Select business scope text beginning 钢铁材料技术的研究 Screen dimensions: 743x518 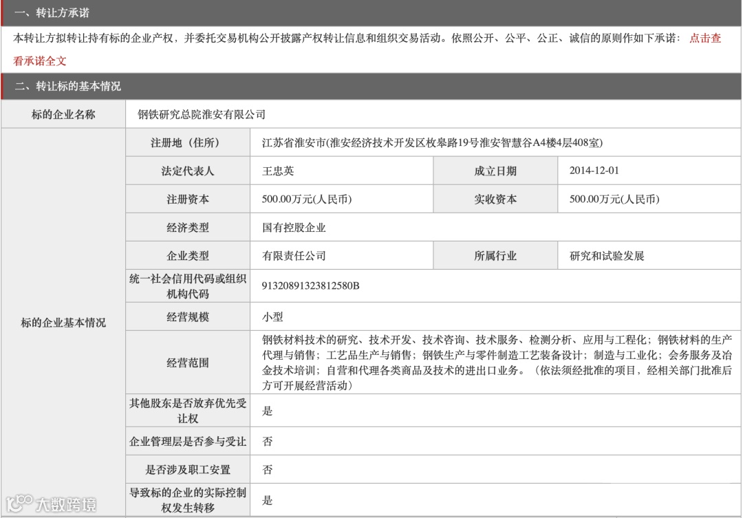(x=497, y=363)
